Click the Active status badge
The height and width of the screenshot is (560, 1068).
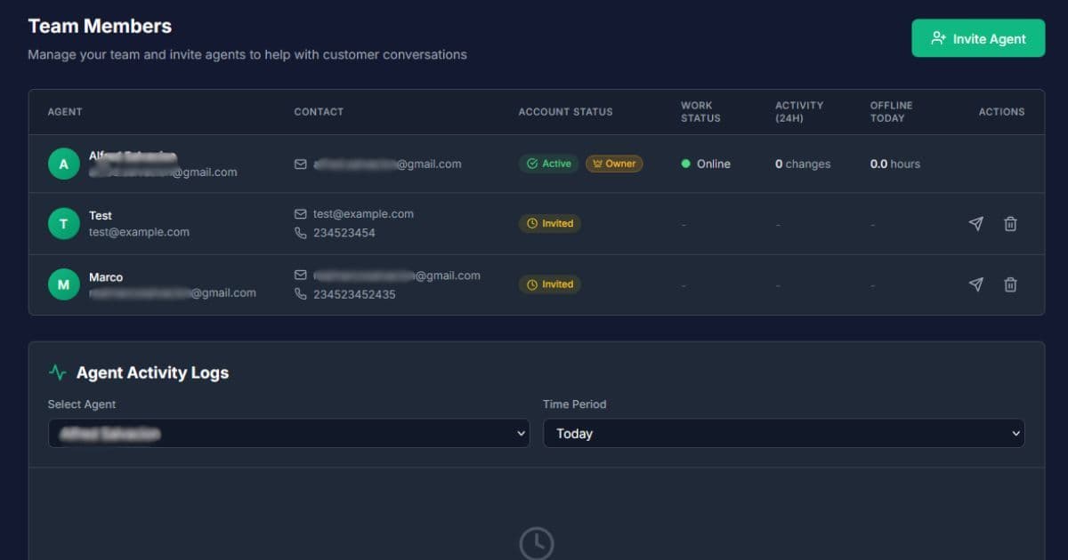[x=547, y=164]
